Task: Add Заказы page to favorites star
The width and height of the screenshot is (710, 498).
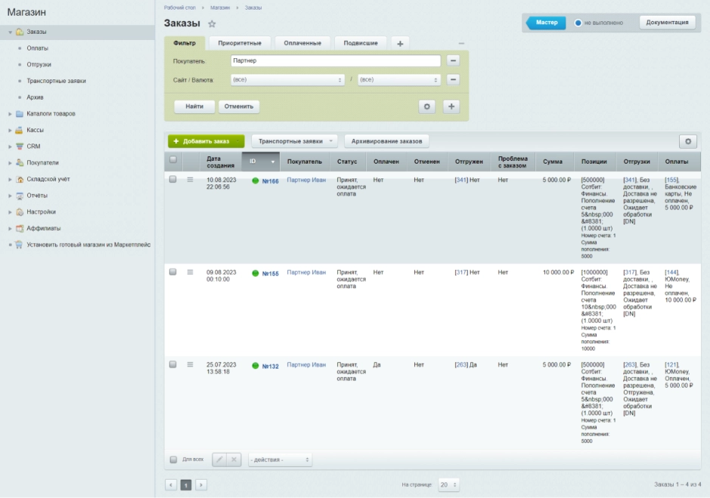Action: coord(212,24)
